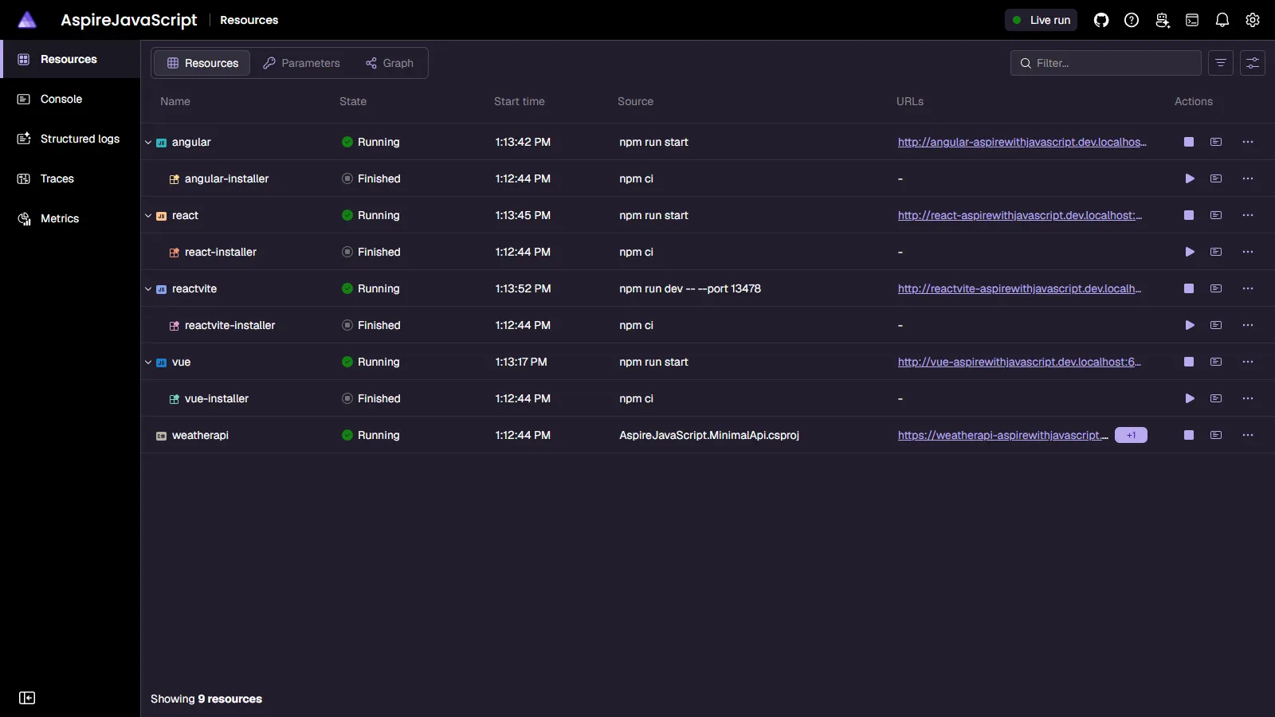Open the react resource URL link
Image resolution: width=1275 pixels, height=717 pixels.
point(1020,215)
